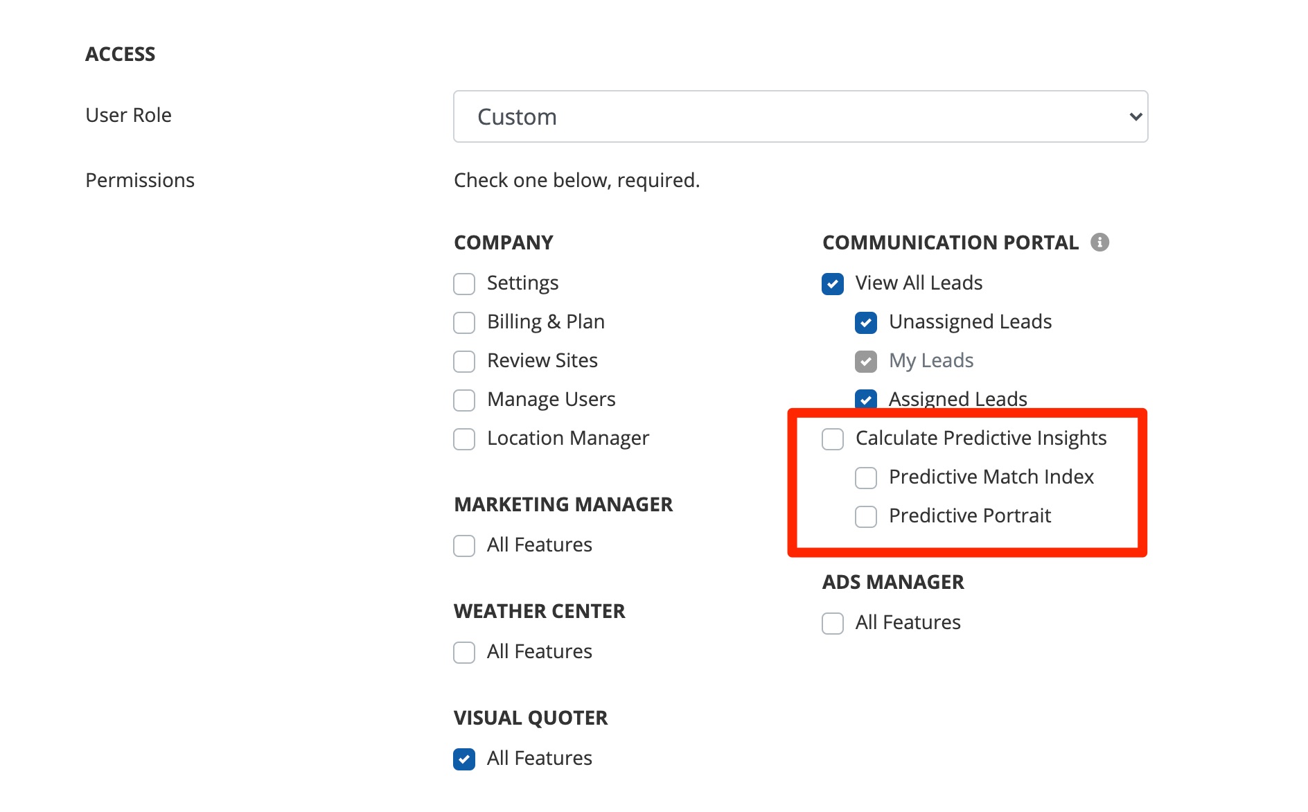Check Weather Center All Features
This screenshot has height=812, width=1308.
(464, 653)
